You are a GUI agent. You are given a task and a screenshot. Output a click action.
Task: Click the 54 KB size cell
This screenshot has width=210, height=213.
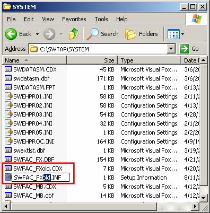pyautogui.click(x=107, y=114)
